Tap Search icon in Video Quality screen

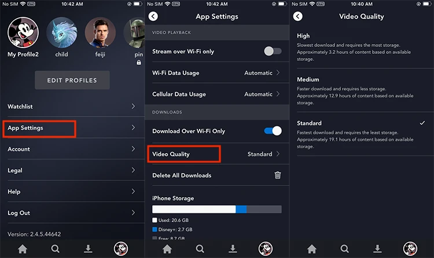coord(345,249)
